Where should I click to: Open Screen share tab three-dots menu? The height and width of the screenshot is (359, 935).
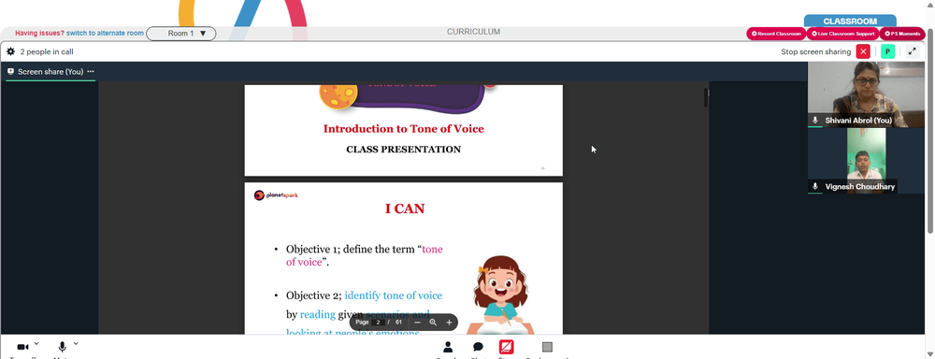tap(91, 72)
